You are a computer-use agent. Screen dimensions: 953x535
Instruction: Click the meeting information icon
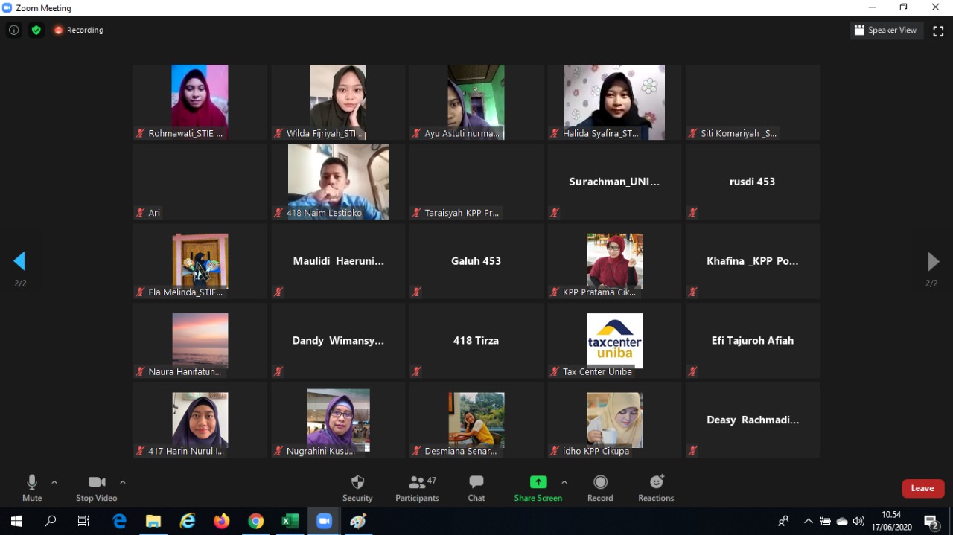tap(13, 31)
